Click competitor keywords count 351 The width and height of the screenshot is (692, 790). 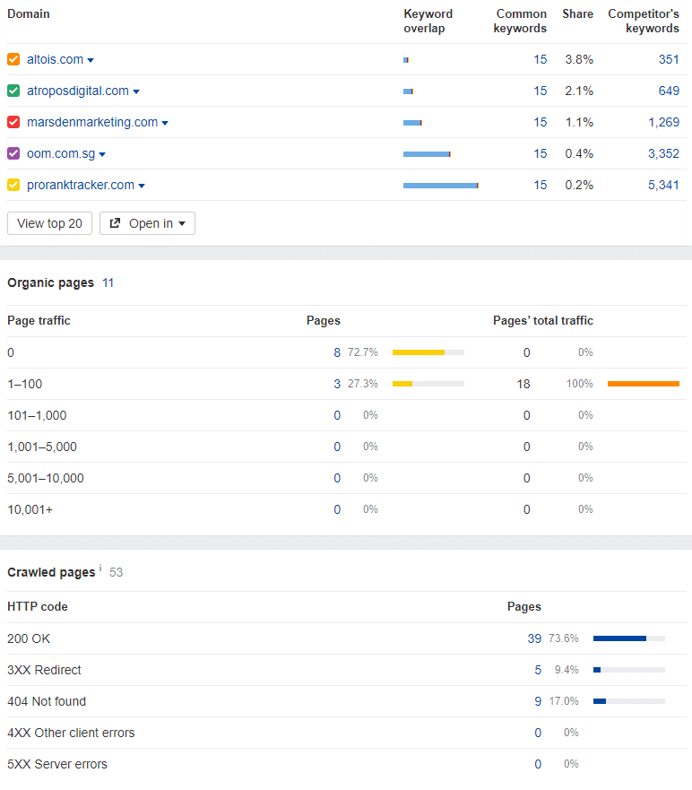(669, 59)
